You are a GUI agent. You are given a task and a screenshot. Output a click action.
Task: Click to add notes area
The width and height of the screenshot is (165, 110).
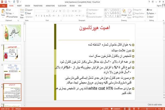(x=155, y=104)
